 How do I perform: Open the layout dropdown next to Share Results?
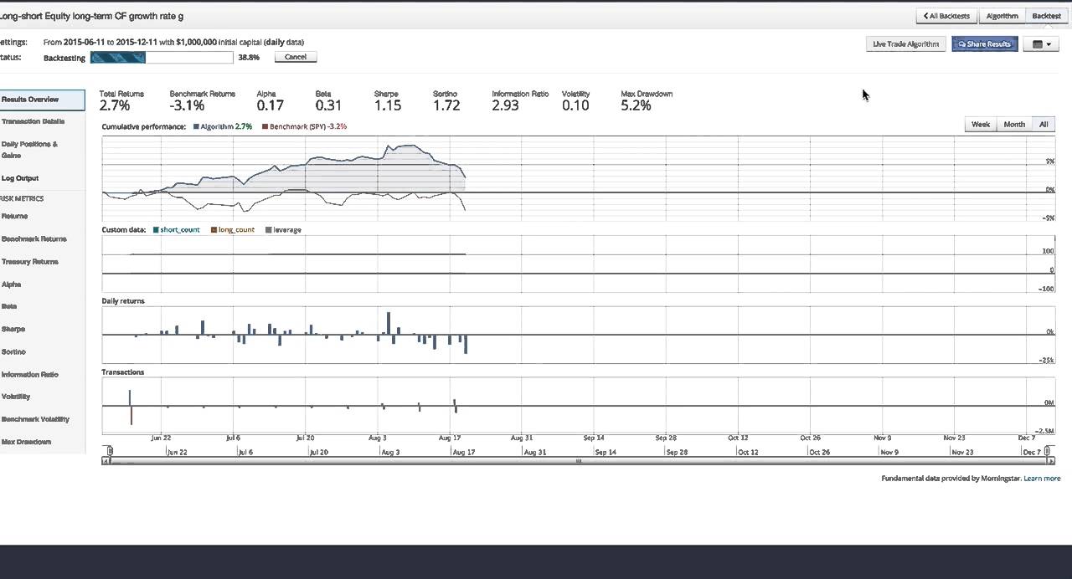1042,44
